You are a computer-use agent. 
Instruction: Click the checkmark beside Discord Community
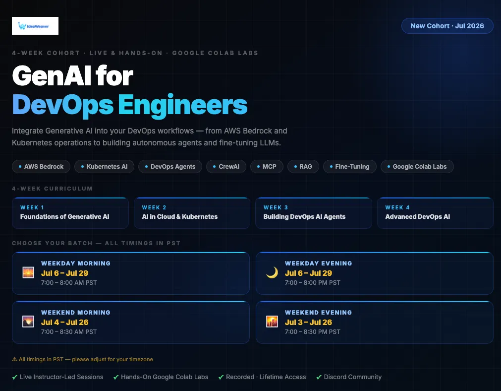coord(319,377)
